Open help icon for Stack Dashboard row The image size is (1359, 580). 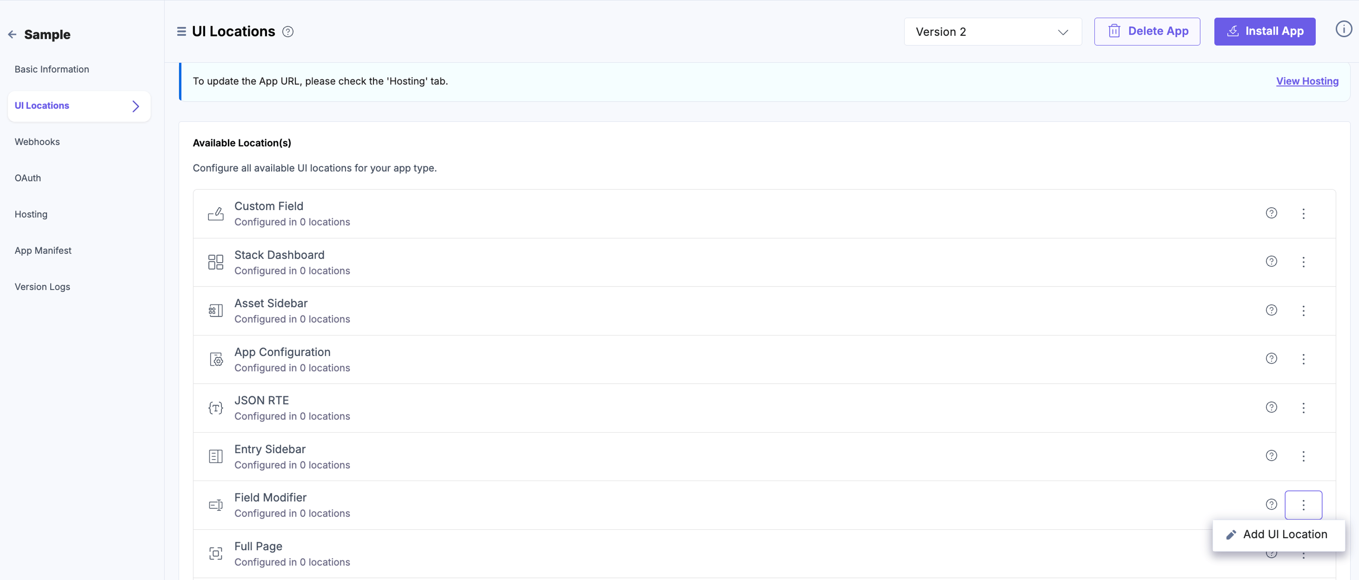(1272, 262)
